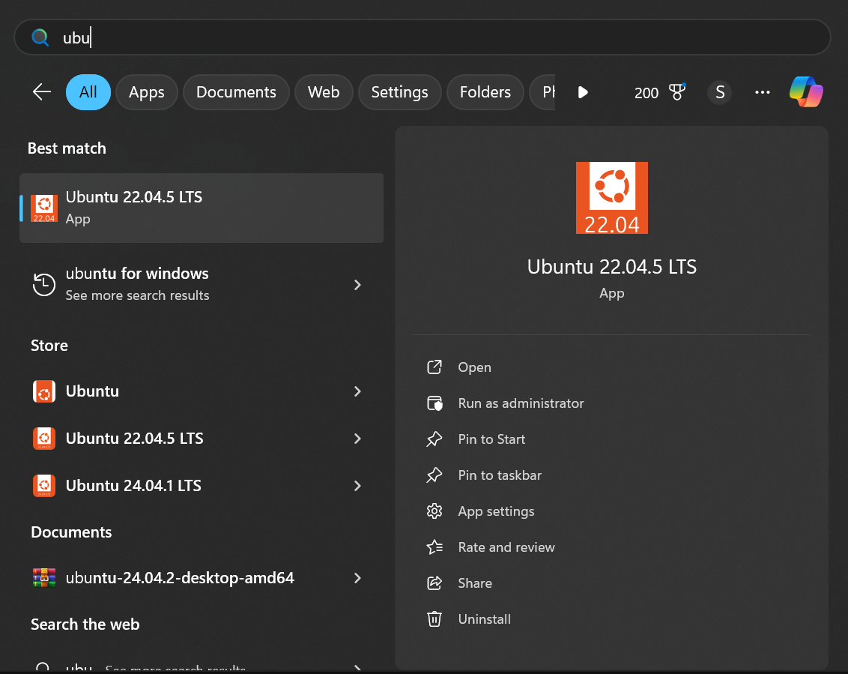Image resolution: width=848 pixels, height=674 pixels.
Task: Click the search text field containing 'ubu'
Action: (x=422, y=37)
